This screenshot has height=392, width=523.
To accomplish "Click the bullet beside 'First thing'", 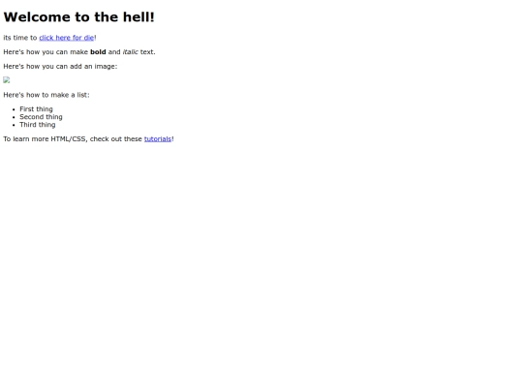I will pyautogui.click(x=14, y=109).
